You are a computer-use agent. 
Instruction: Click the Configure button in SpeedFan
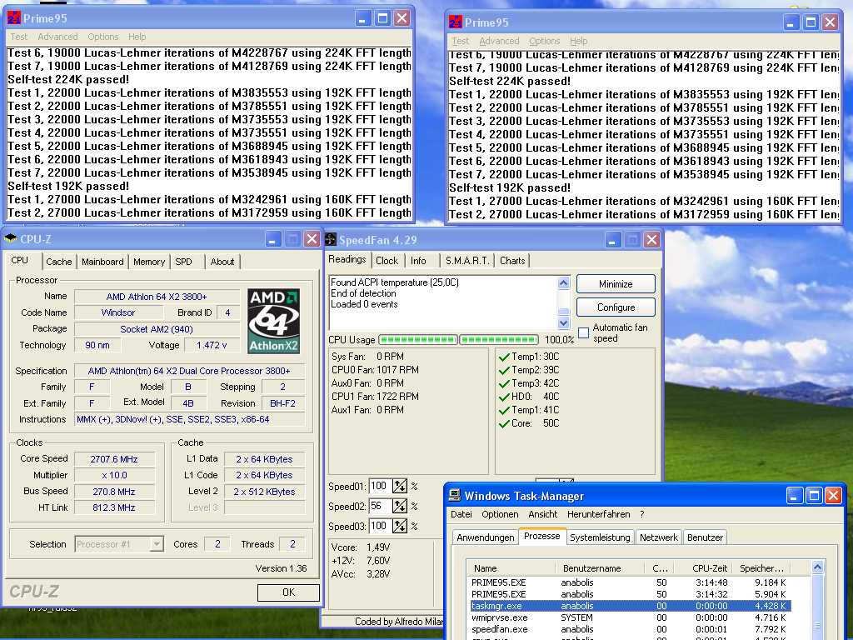tap(616, 307)
